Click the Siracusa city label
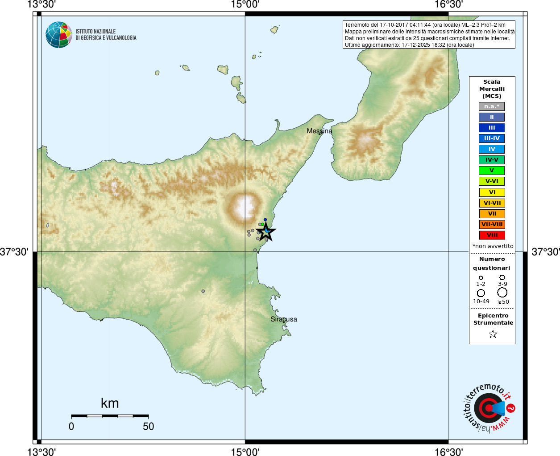 pos(283,319)
